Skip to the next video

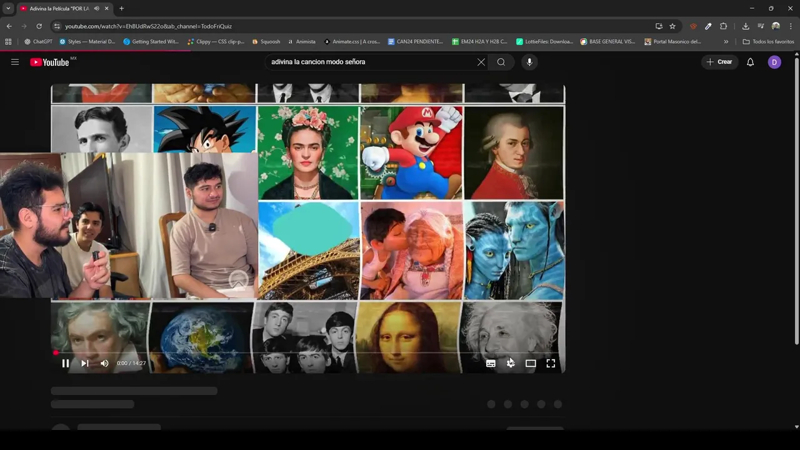tap(85, 363)
